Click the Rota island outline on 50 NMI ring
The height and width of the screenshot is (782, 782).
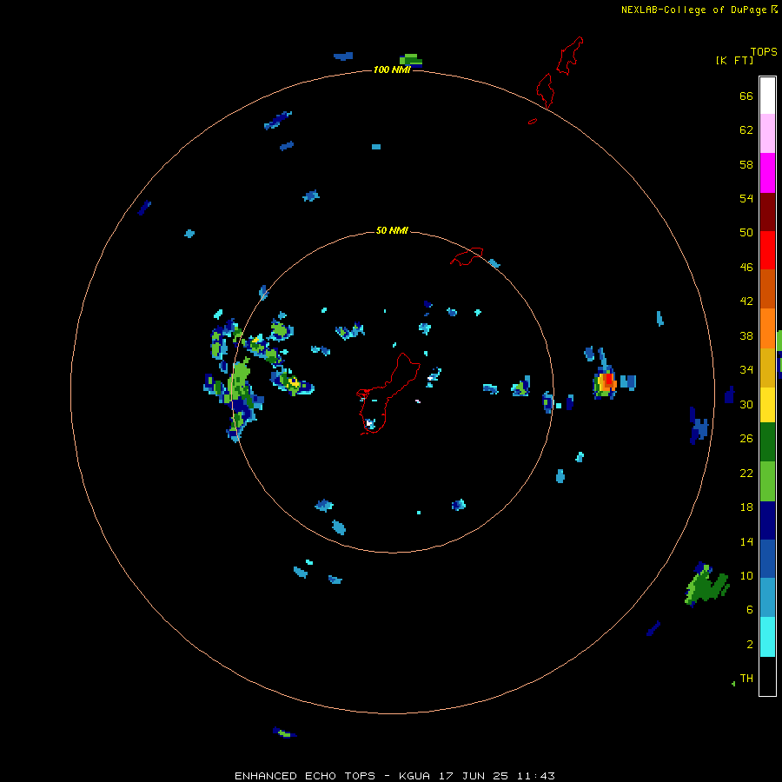[x=467, y=256]
